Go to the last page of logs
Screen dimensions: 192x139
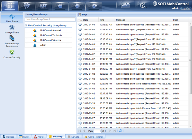[114, 131]
